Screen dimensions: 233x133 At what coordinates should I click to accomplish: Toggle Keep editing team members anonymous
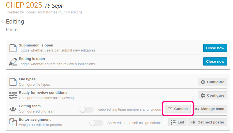point(86,109)
